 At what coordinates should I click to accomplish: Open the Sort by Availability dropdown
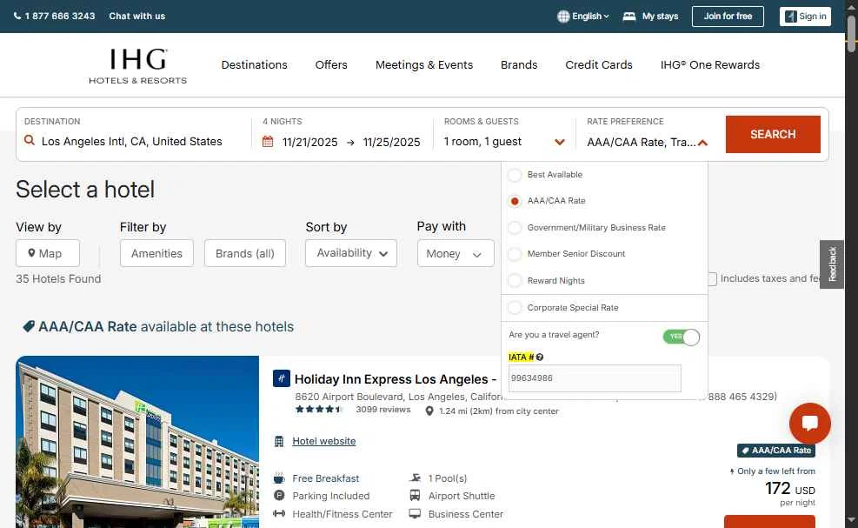coord(350,253)
